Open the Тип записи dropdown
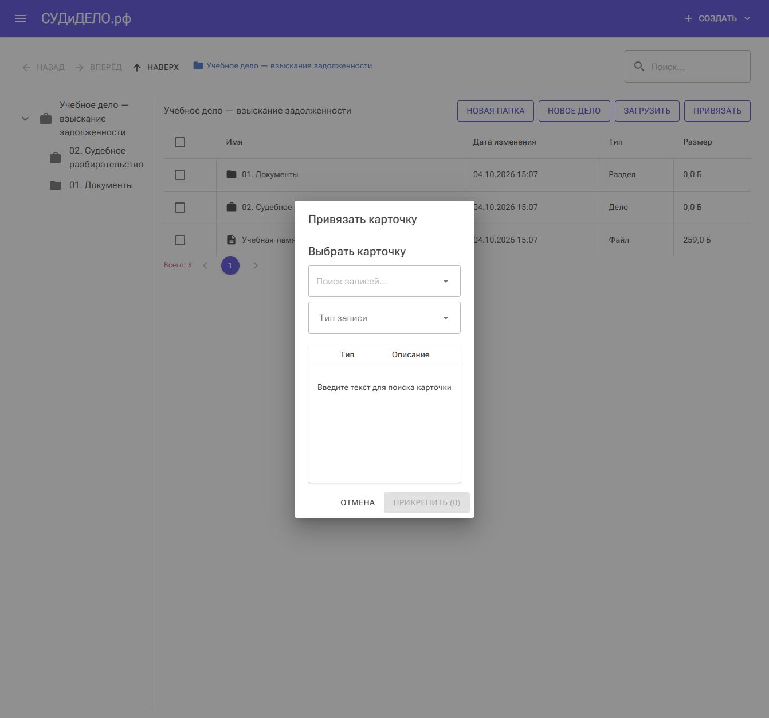769x718 pixels. coord(384,318)
